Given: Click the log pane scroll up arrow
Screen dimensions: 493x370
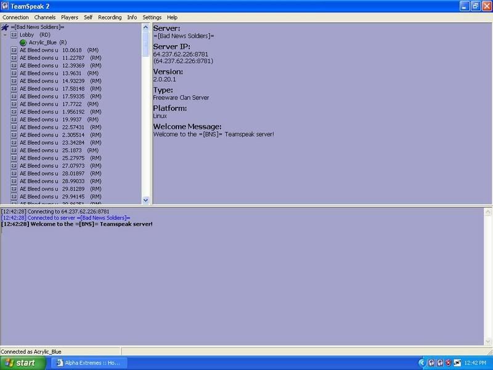Looking at the screenshot, I should [487, 212].
